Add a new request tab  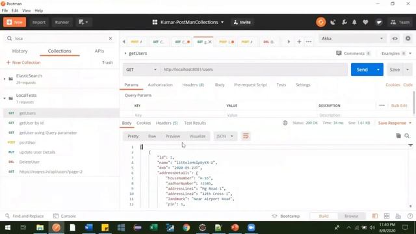pyautogui.click(x=299, y=42)
